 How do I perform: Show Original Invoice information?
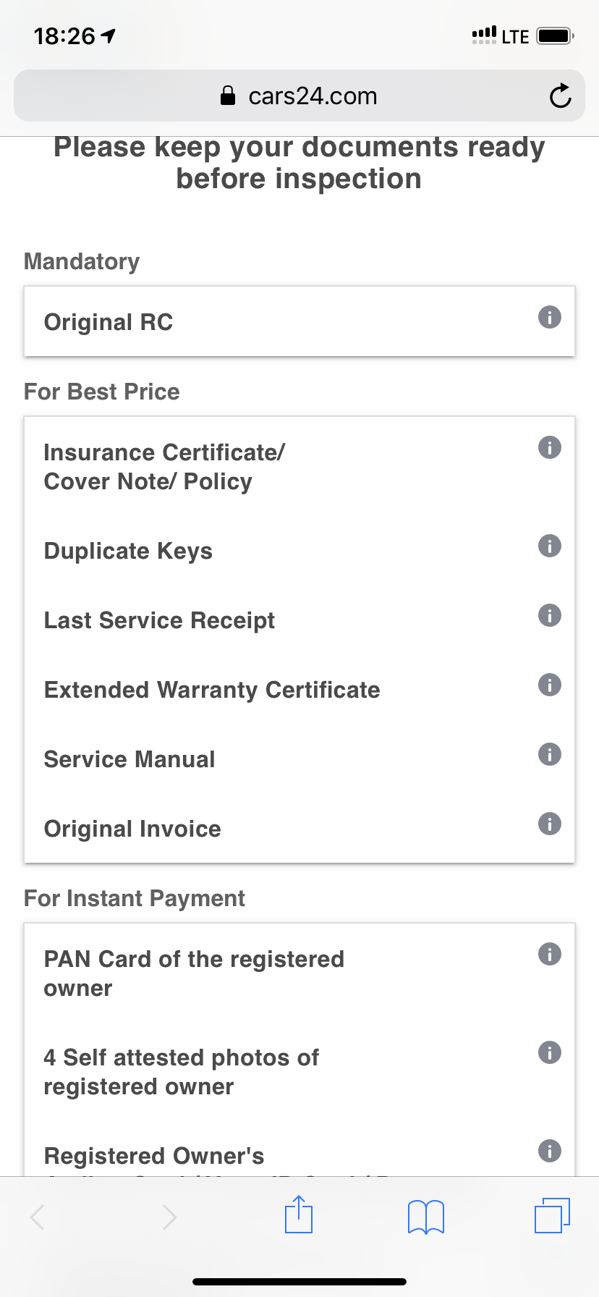[550, 824]
